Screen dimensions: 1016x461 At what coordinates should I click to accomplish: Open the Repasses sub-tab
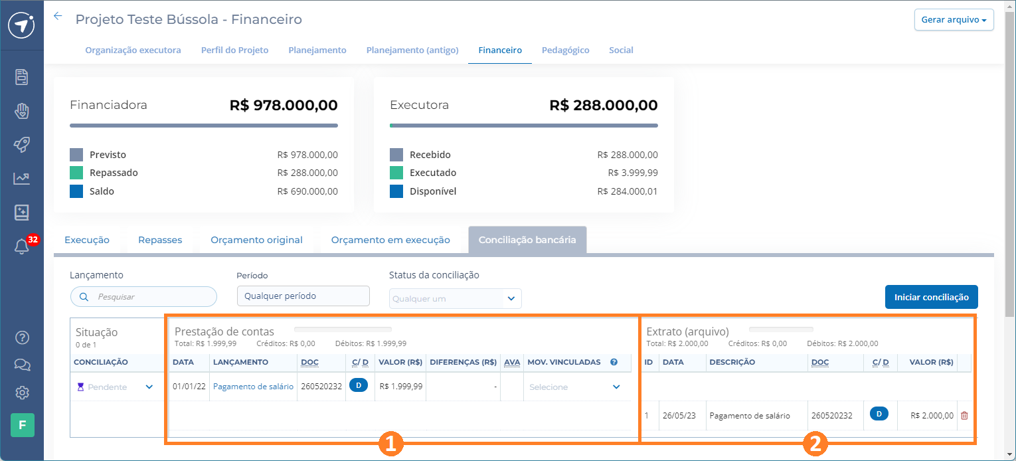(160, 240)
